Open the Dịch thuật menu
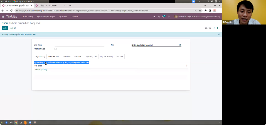The height and width of the screenshot is (125, 266). coord(63,17)
